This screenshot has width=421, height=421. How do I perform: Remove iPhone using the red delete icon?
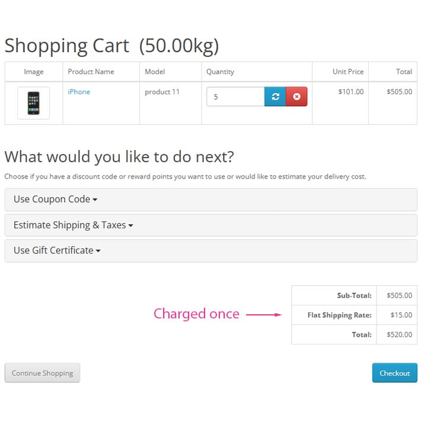296,97
